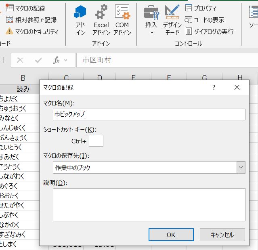258x250 pixels.
Task: Click the キャンセル button
Action: [x=222, y=235]
